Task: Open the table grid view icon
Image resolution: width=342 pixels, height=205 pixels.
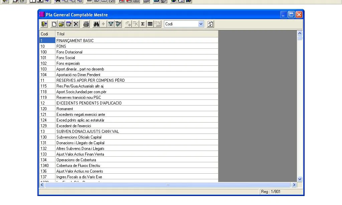Action: [150, 24]
